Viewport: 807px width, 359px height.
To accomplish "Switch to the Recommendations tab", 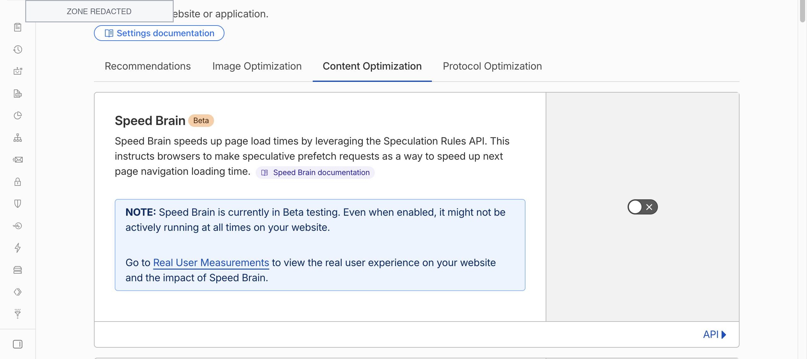I will pyautogui.click(x=148, y=66).
